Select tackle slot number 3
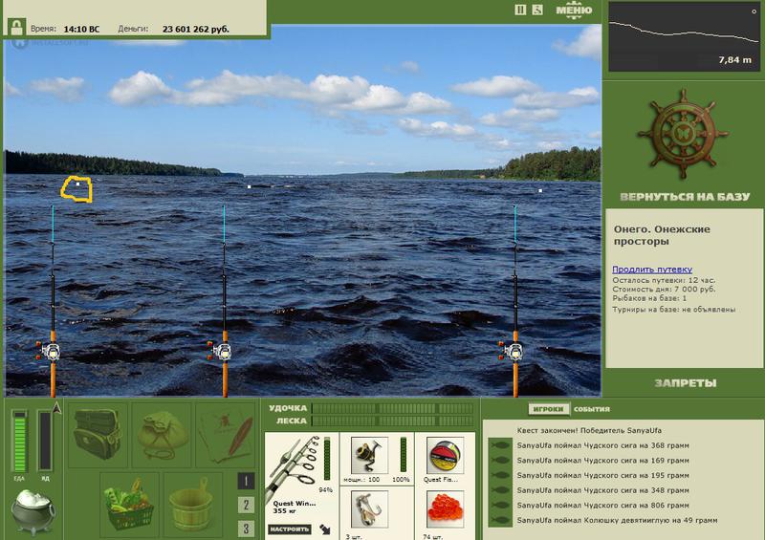The width and height of the screenshot is (765, 540). coord(246,529)
